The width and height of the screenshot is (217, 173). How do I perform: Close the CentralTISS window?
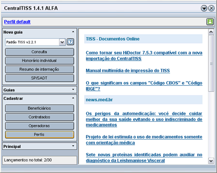(x=211, y=8)
